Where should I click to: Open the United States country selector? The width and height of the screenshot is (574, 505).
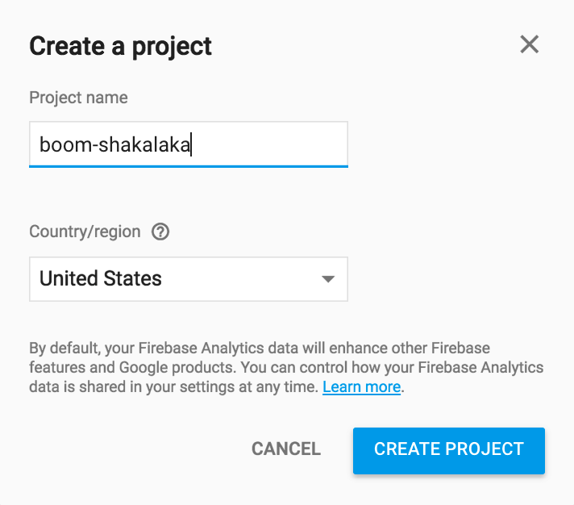click(x=189, y=279)
